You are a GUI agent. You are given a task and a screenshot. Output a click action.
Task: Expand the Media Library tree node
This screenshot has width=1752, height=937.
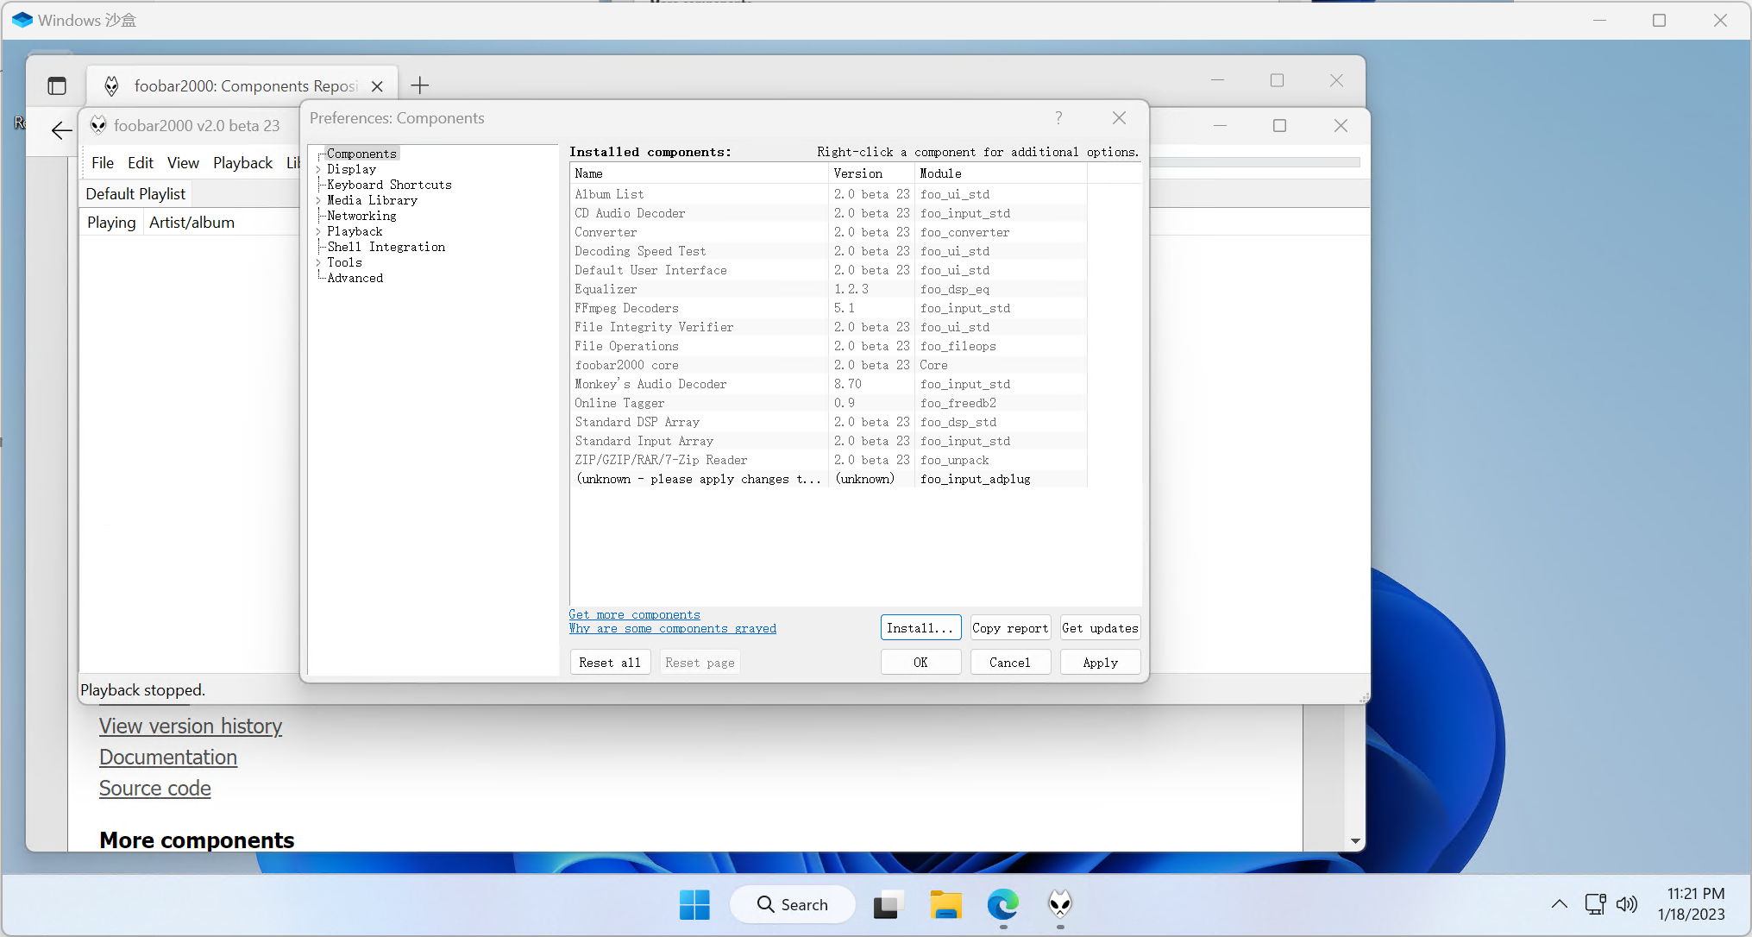[x=318, y=201]
